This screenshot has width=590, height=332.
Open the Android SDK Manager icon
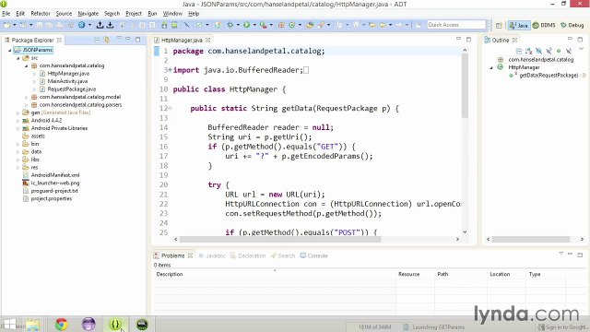(164, 25)
